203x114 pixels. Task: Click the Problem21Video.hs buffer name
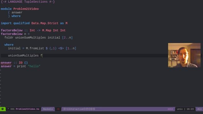[x=28, y=109]
